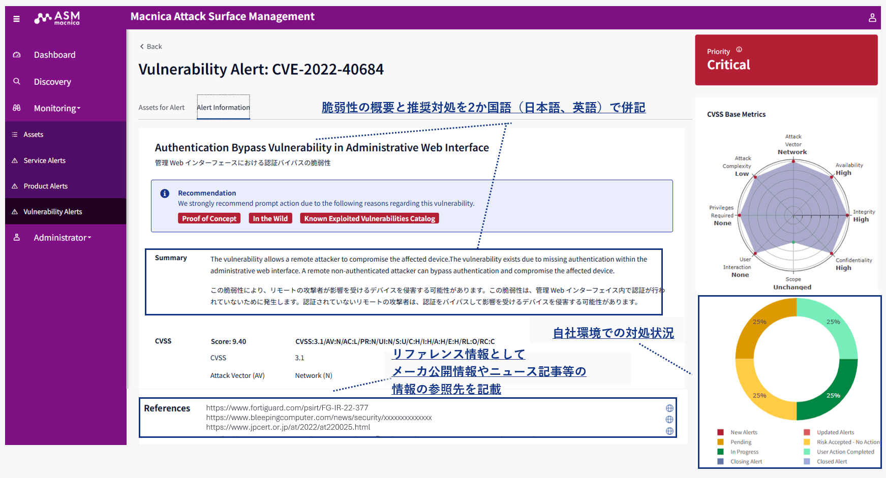Click the hamburger menu icon

pos(16,19)
